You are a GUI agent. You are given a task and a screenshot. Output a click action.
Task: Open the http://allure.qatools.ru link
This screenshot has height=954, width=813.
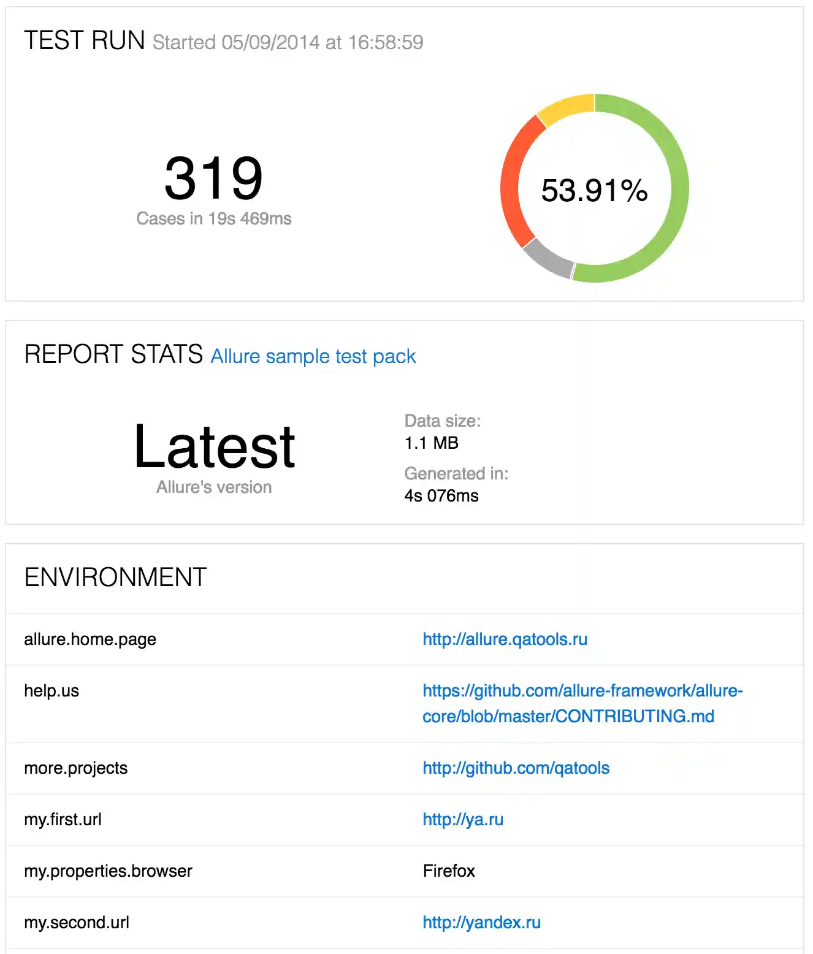pos(505,639)
